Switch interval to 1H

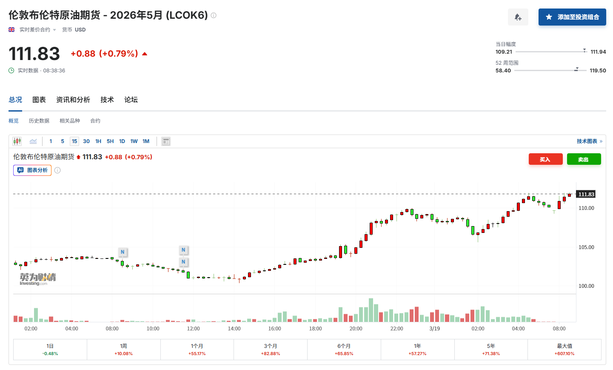pyautogui.click(x=98, y=141)
